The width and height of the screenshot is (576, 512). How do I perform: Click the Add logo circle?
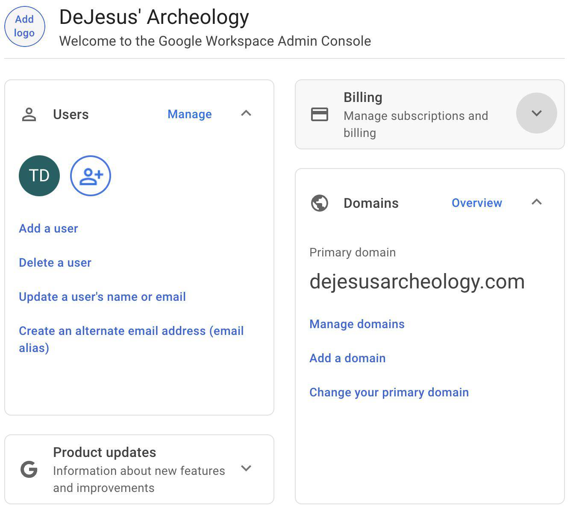tap(24, 26)
